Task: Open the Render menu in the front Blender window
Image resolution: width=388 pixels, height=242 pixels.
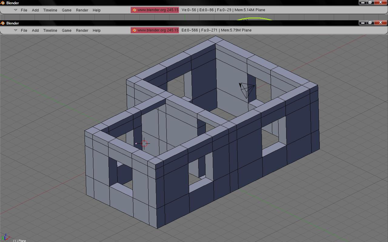Action: (82, 30)
